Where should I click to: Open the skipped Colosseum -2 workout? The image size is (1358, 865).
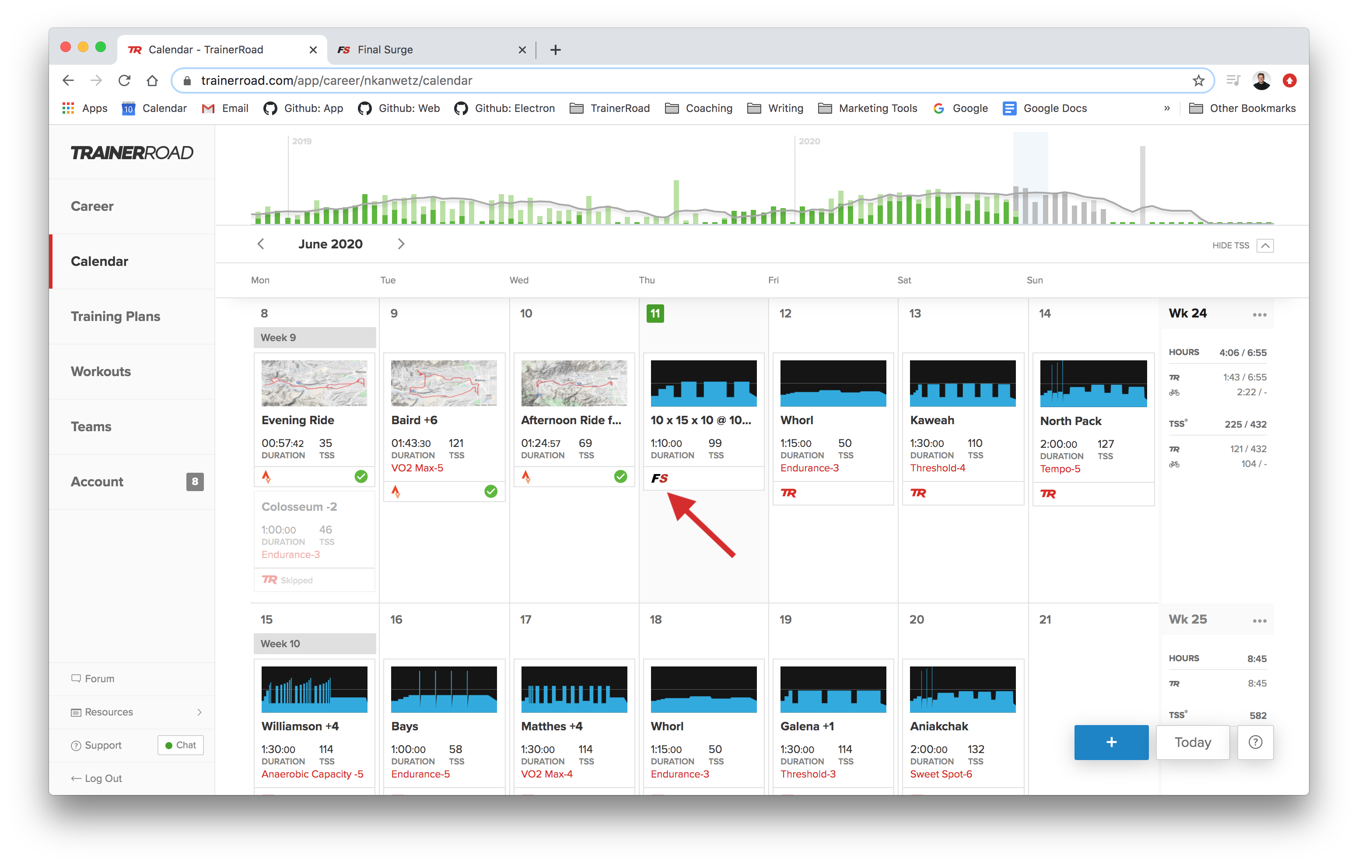[314, 541]
